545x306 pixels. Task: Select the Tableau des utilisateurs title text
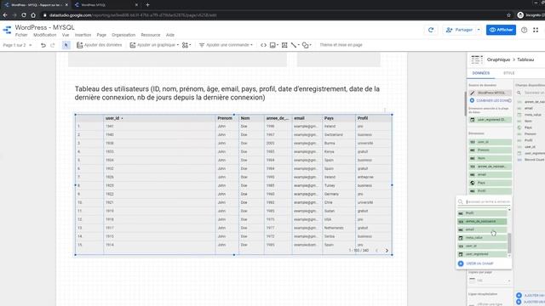[227, 93]
